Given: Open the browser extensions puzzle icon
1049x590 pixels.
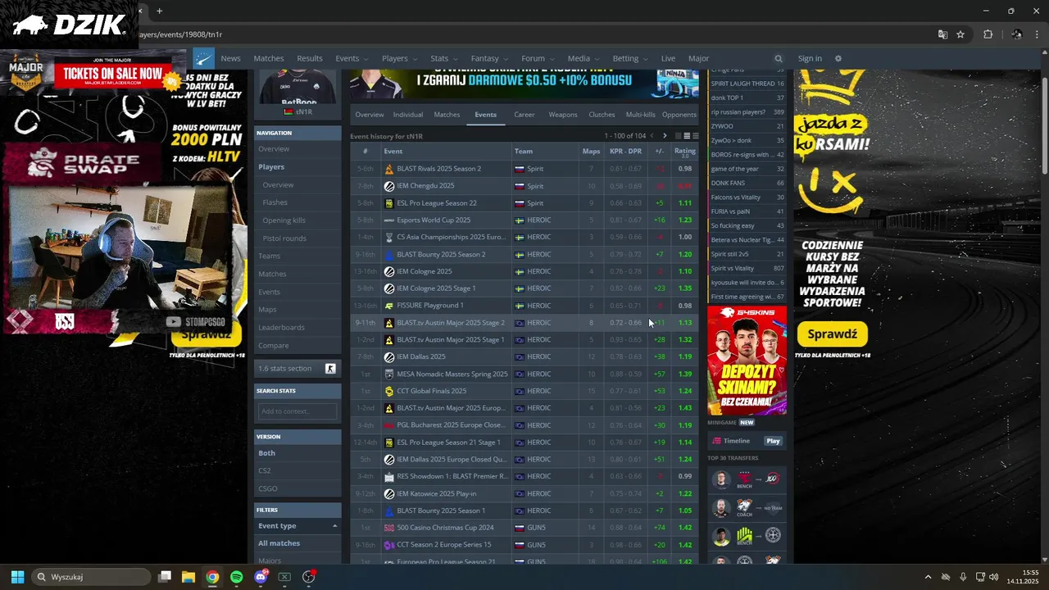Looking at the screenshot, I should (988, 34).
